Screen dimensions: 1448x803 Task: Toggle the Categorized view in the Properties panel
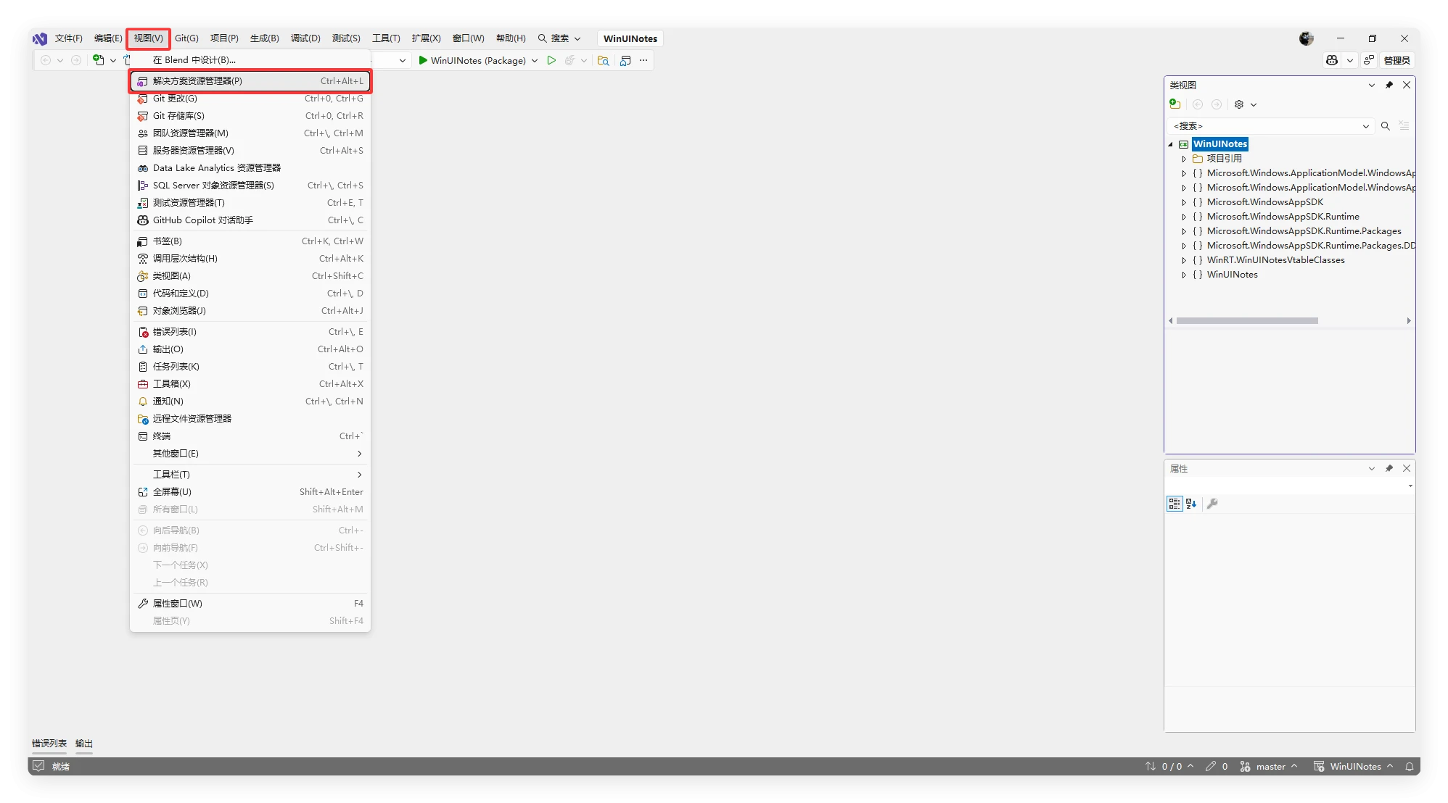(x=1174, y=504)
